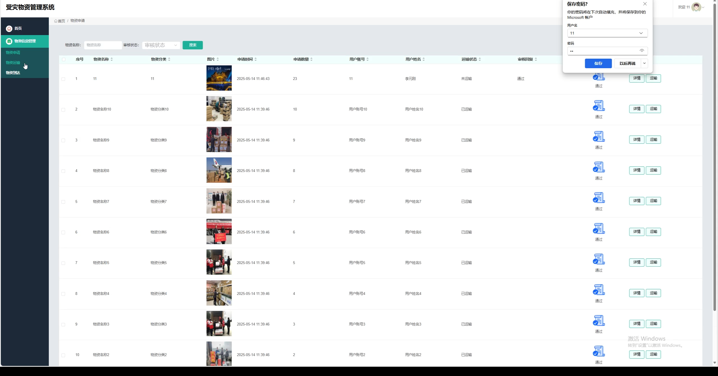
Task: Open the 审核状态 dropdown
Action: pos(161,45)
